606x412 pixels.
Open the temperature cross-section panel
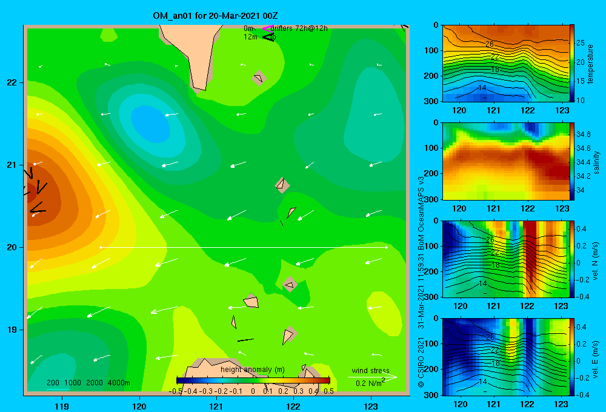click(506, 64)
